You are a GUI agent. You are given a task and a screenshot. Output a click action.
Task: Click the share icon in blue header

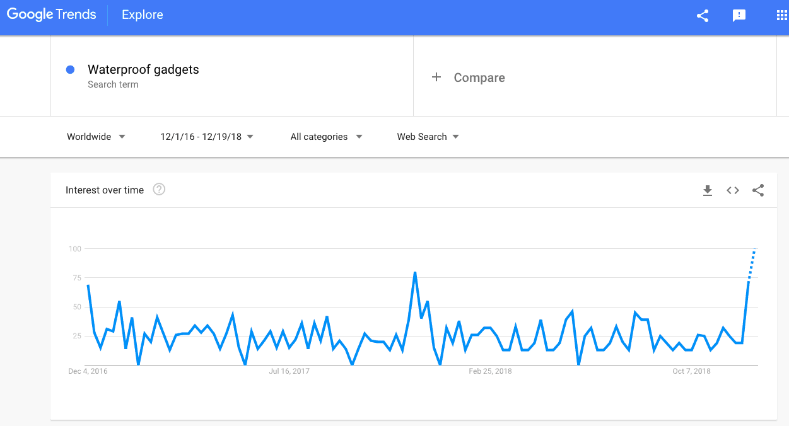click(703, 16)
